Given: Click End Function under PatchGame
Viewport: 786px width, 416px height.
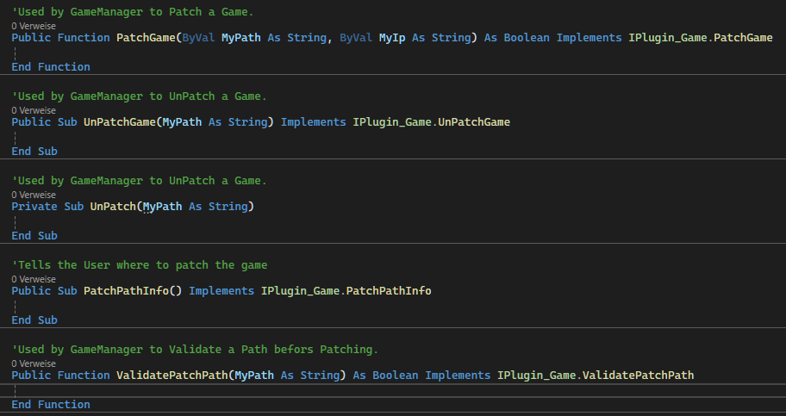Looking at the screenshot, I should (51, 66).
